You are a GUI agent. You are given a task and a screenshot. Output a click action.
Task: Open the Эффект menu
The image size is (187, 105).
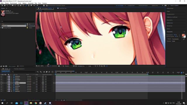25,3
